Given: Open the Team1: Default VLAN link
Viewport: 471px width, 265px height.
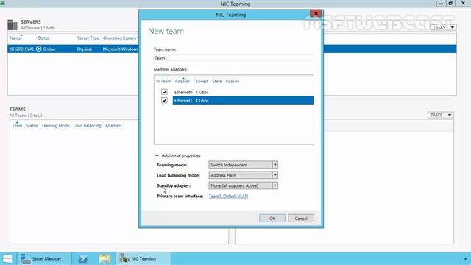Looking at the screenshot, I should point(228,197).
